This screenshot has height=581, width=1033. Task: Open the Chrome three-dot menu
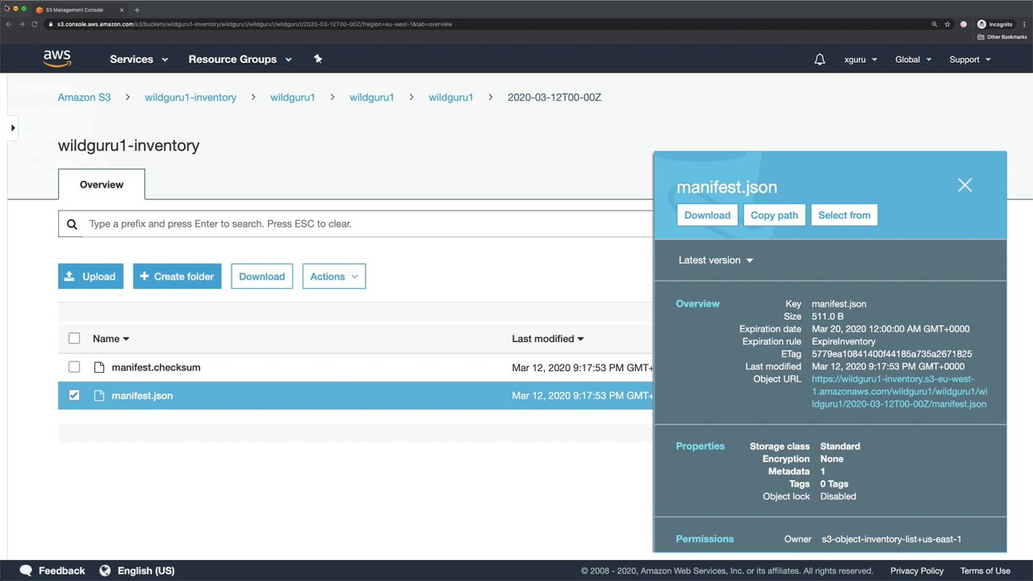[1023, 24]
